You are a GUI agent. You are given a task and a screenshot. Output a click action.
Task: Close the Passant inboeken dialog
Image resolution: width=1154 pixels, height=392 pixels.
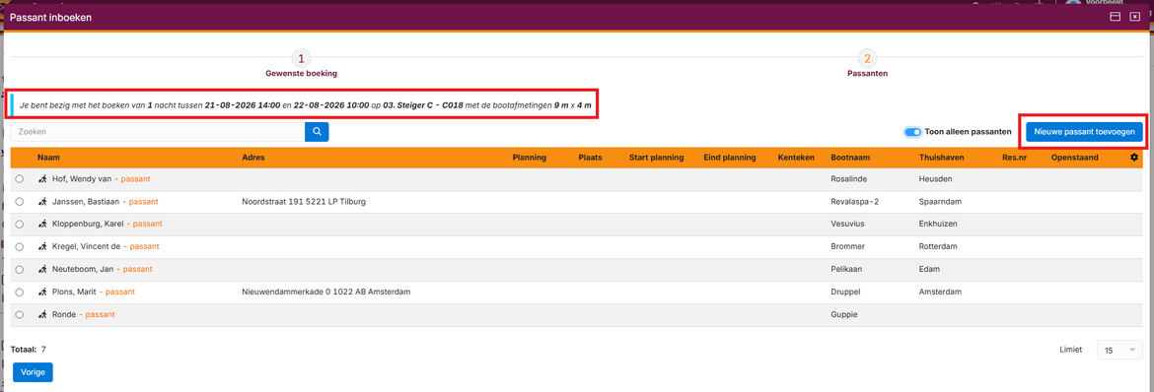point(1135,17)
